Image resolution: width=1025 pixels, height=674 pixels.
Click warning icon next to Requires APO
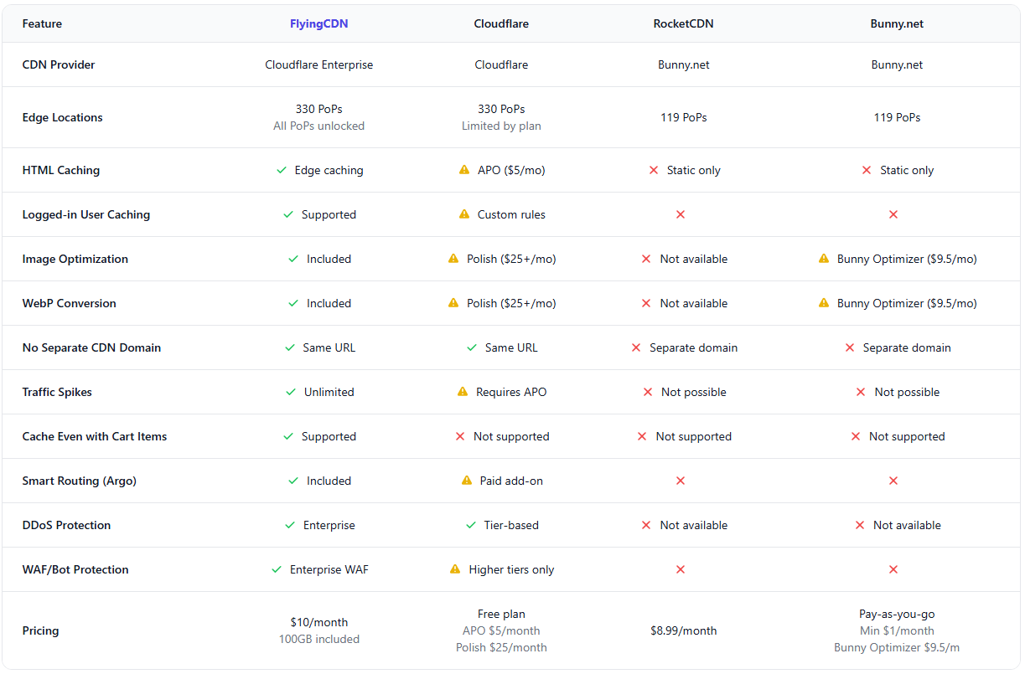coord(463,392)
